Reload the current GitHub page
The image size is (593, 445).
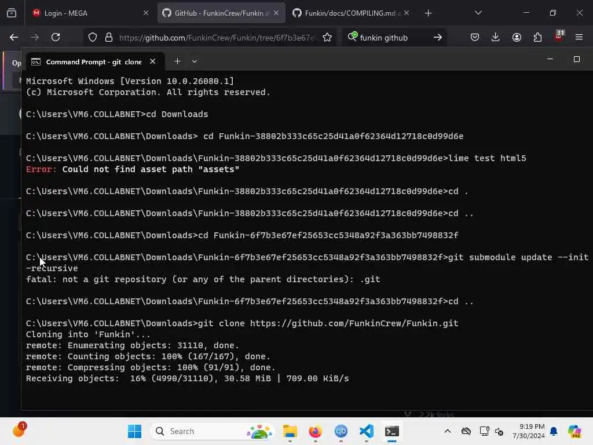point(56,37)
